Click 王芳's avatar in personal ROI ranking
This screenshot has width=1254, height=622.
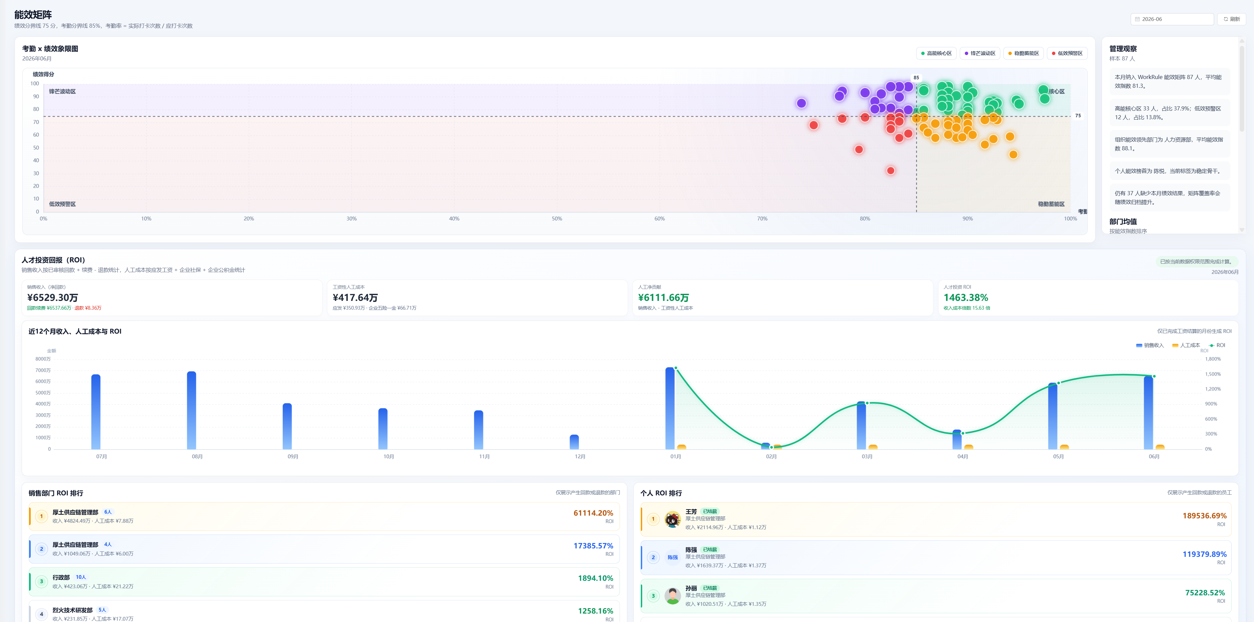click(x=673, y=519)
